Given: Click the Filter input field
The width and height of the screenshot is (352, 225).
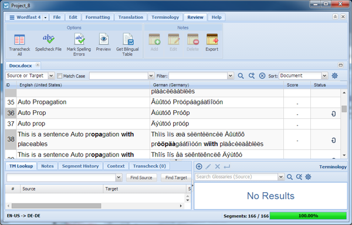Looking at the screenshot, I should coord(198,76).
